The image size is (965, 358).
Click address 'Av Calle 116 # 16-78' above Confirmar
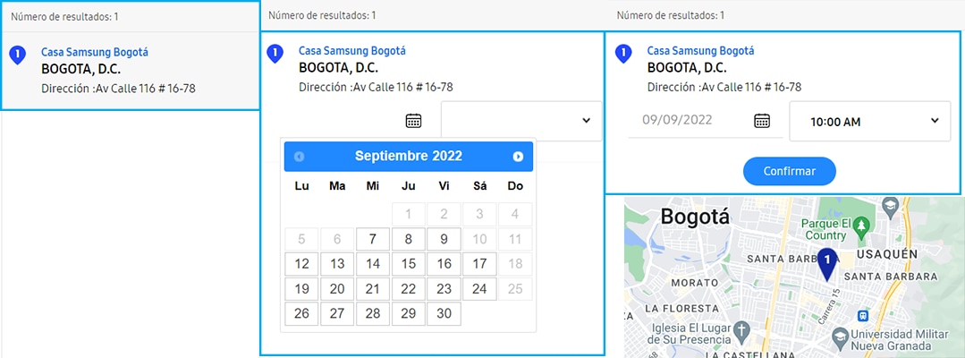(751, 88)
